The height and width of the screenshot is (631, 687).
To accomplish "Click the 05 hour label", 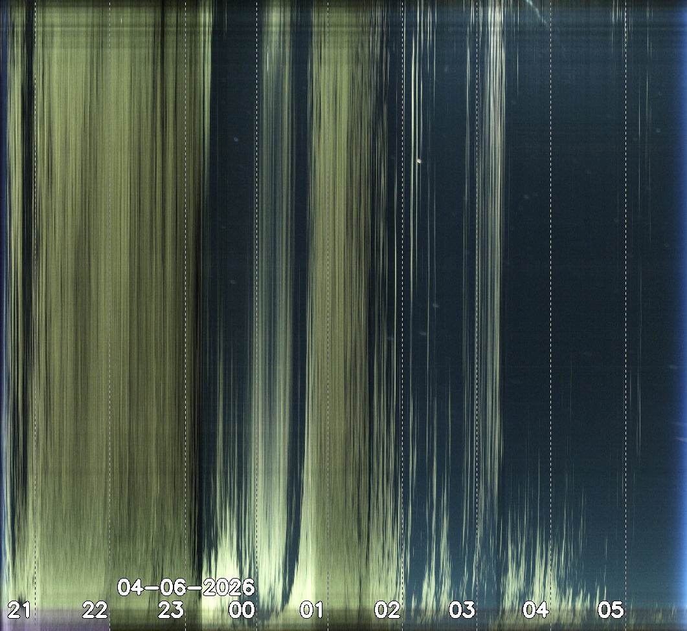I will click(610, 610).
